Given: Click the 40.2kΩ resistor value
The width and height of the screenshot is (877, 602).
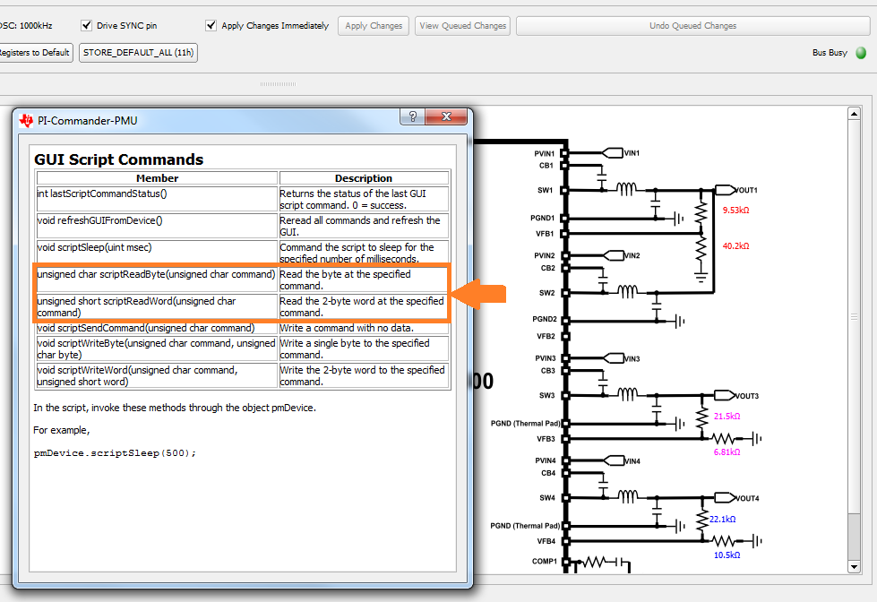Looking at the screenshot, I should (x=735, y=245).
